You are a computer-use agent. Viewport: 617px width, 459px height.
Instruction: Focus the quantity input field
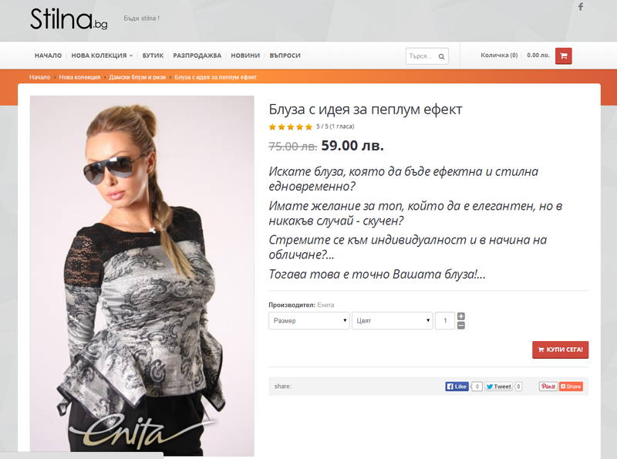tap(445, 321)
